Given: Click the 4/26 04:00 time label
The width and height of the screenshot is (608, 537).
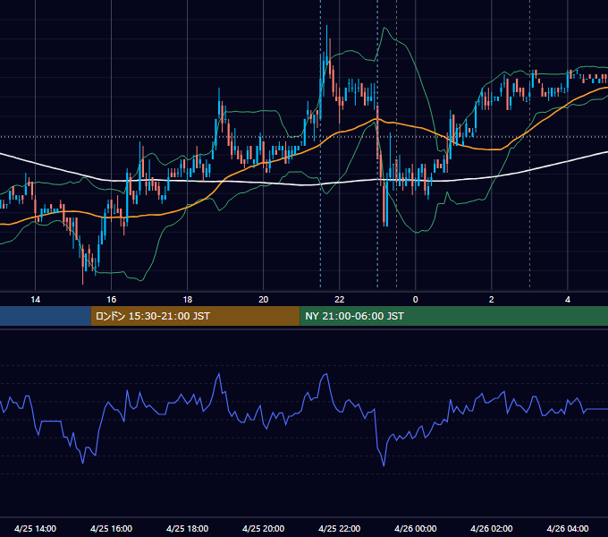Looking at the screenshot, I should (x=567, y=528).
